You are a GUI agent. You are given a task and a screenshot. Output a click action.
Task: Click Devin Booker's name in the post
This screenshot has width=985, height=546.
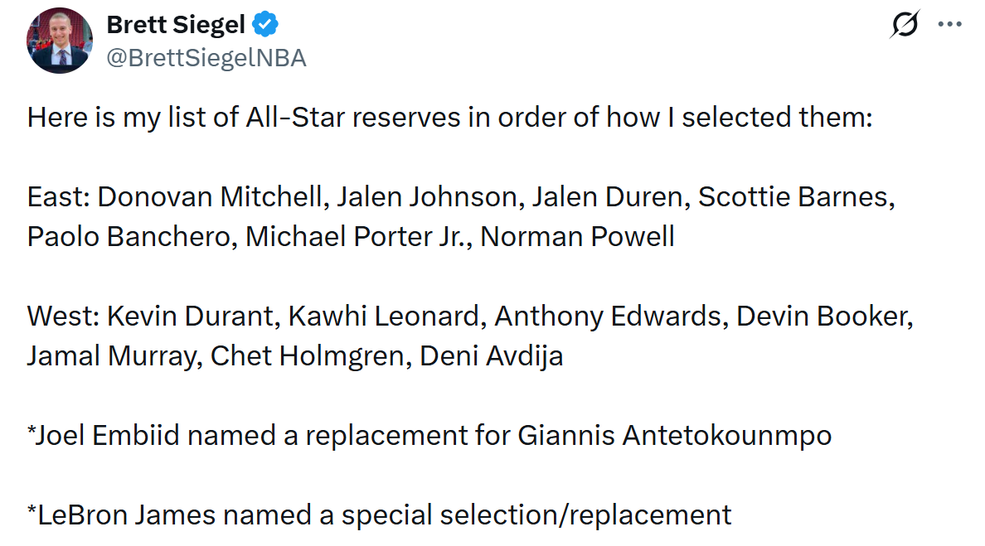[x=823, y=316]
